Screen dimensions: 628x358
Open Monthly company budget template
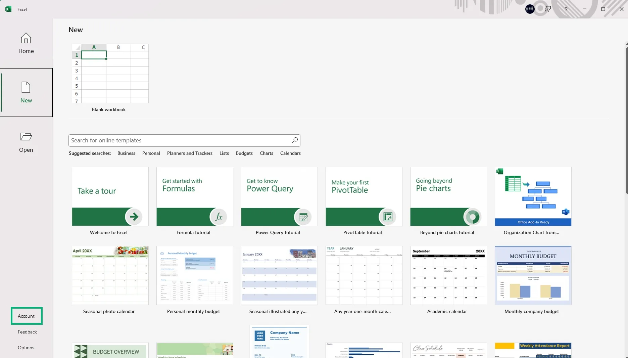[533, 275]
